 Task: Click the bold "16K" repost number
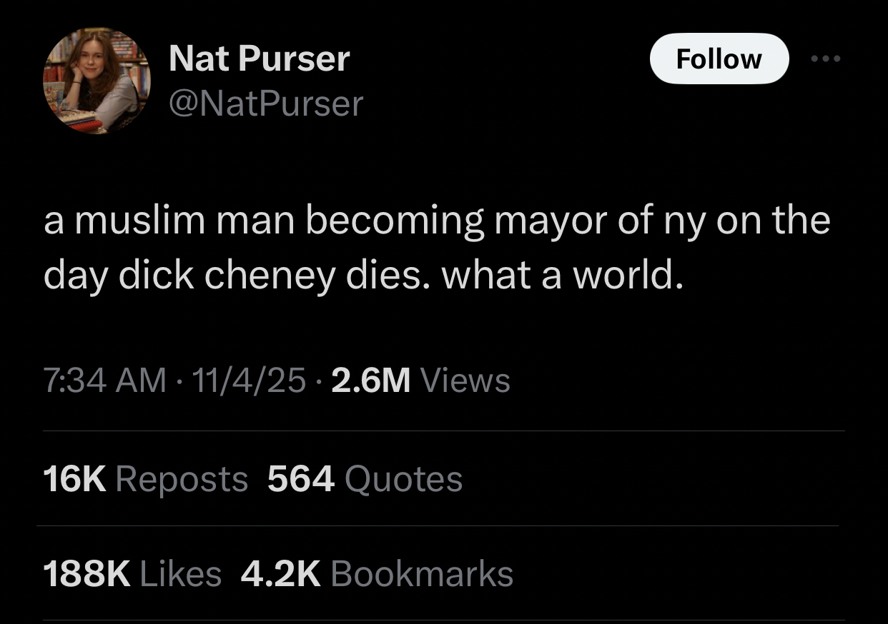coord(74,478)
